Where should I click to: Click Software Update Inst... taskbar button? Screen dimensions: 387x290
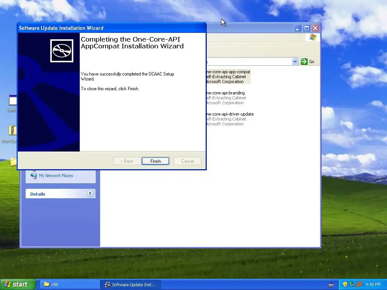pyautogui.click(x=131, y=284)
